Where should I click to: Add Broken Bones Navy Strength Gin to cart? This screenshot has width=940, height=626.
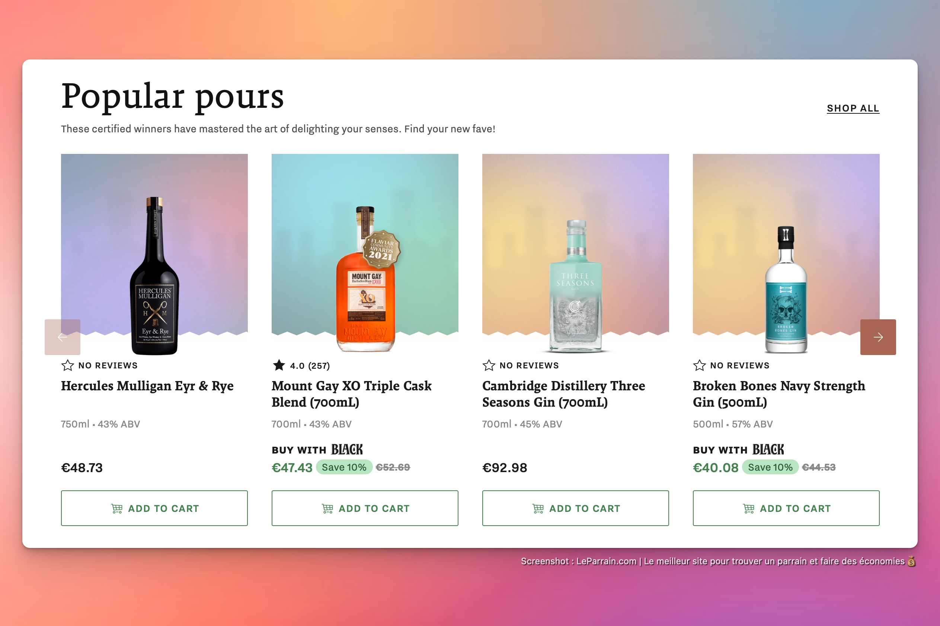[x=786, y=508]
